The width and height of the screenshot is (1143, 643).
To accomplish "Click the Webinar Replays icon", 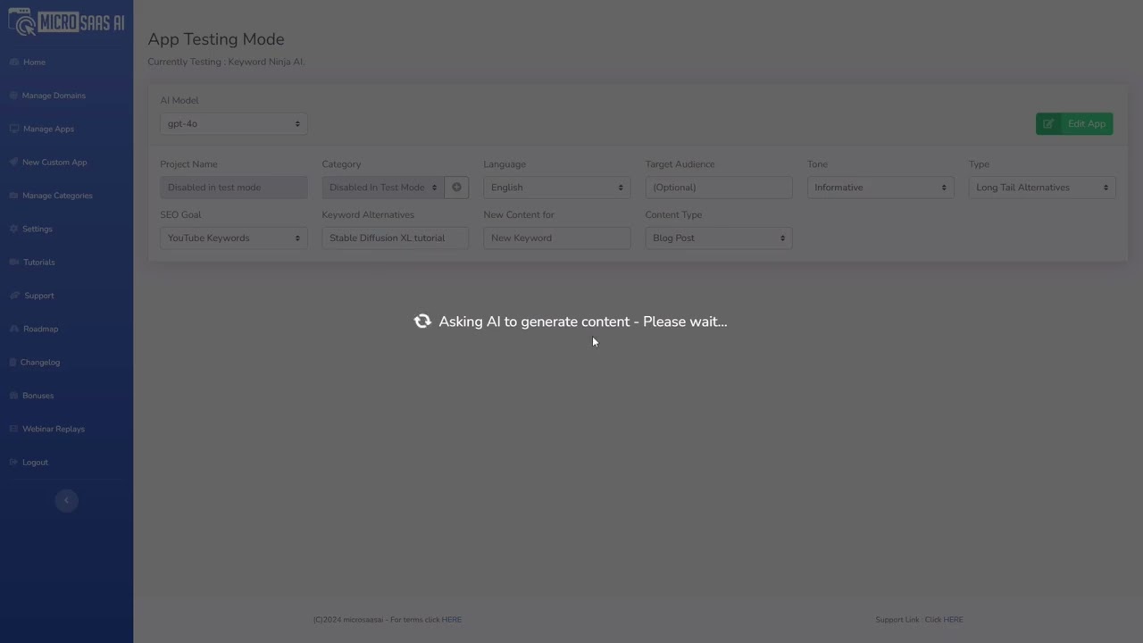I will (13, 429).
